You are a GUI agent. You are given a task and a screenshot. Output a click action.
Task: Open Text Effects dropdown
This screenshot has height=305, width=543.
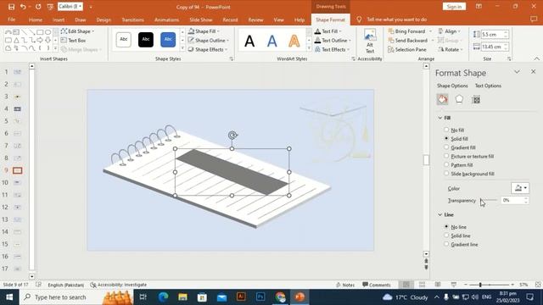pyautogui.click(x=332, y=49)
